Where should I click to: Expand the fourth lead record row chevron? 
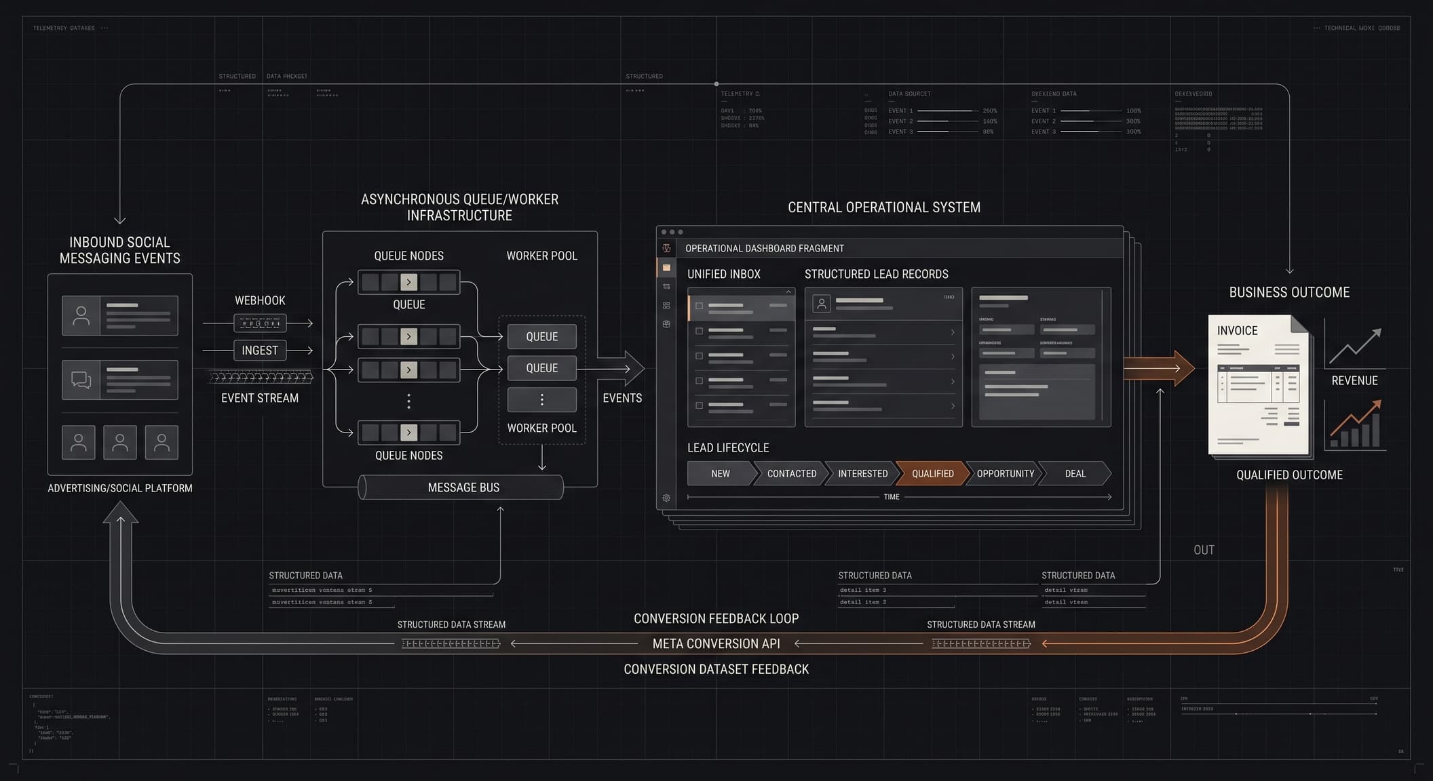click(953, 406)
